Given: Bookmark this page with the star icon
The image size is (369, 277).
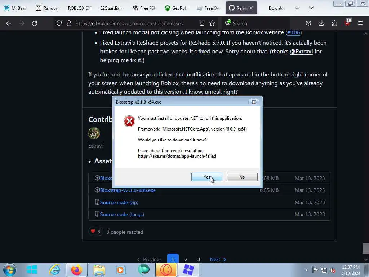Looking at the screenshot, I should [x=212, y=23].
